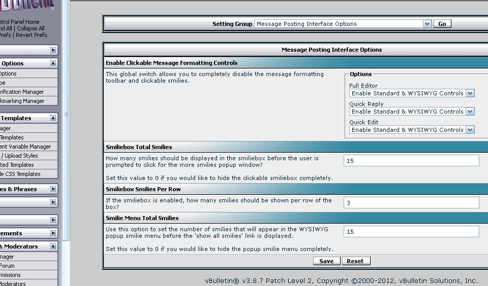
Task: Expand the Languages & Phrases section arrow
Action: point(53,189)
